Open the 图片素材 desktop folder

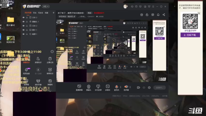click(x=11, y=21)
